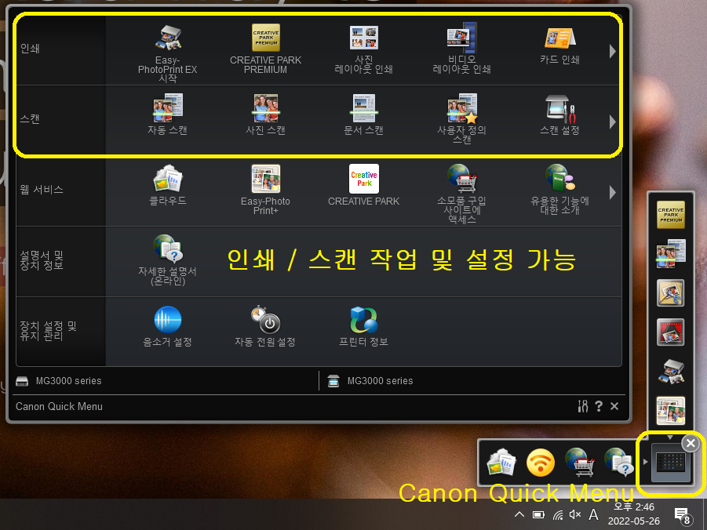Click red curtain photo icon in shortcut bar
Viewport: 707px width, 530px height.
(670, 332)
